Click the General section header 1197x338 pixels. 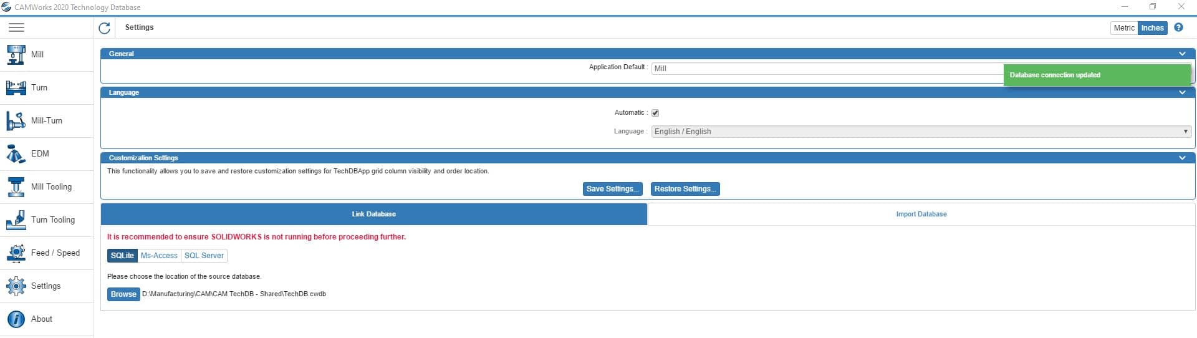(648, 54)
